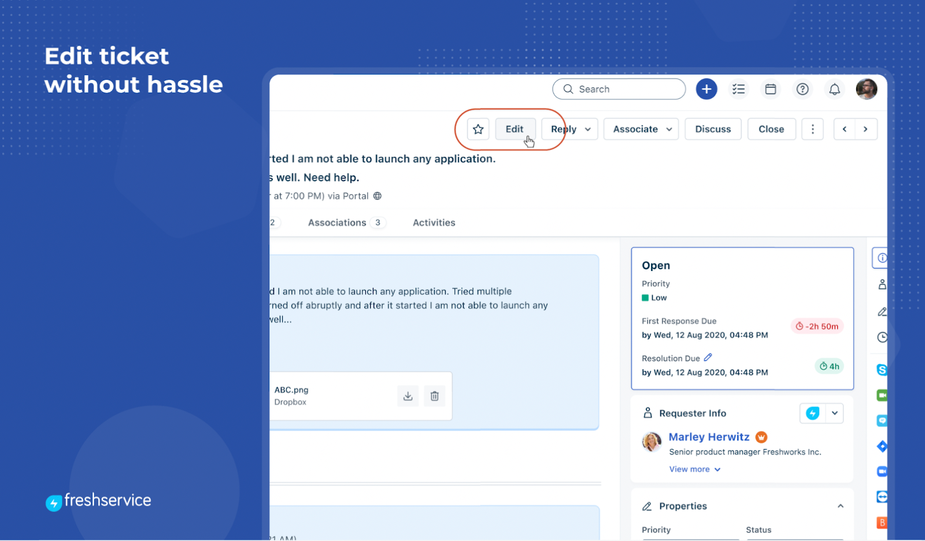925x541 pixels.
Task: Click the Discuss button
Action: (x=713, y=129)
